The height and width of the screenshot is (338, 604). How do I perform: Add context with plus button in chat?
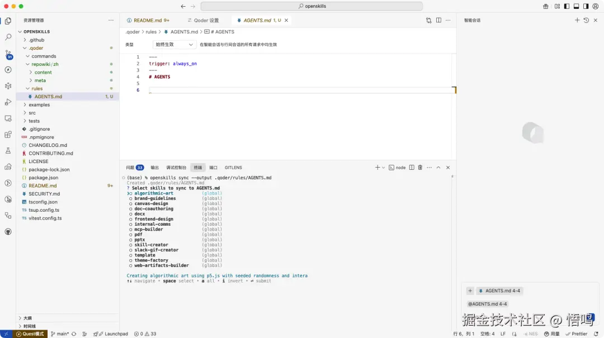[470, 291]
